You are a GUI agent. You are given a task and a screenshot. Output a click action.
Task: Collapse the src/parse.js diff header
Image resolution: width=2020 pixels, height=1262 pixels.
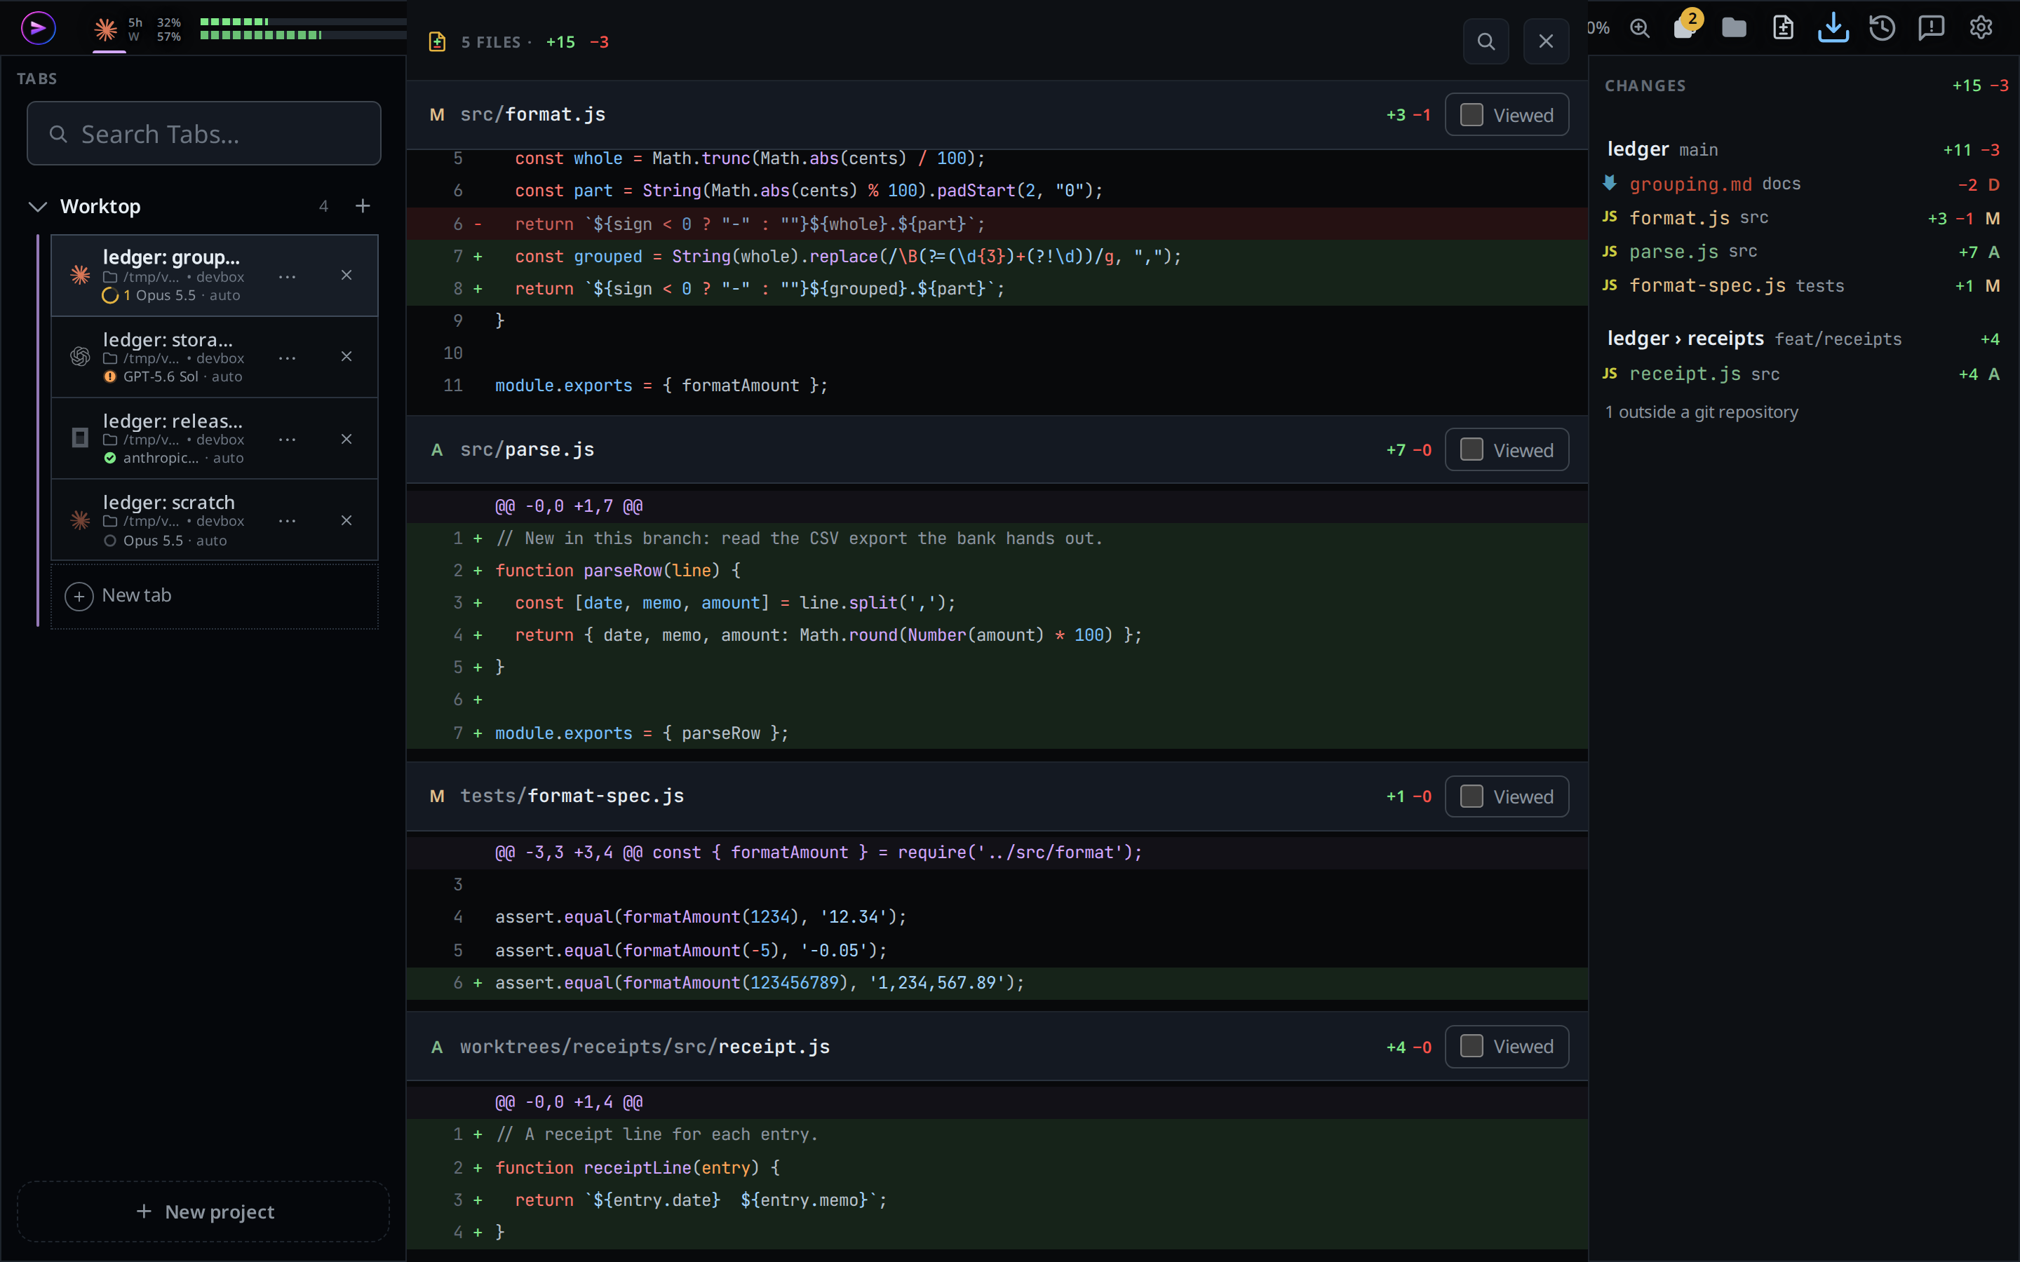click(x=997, y=450)
